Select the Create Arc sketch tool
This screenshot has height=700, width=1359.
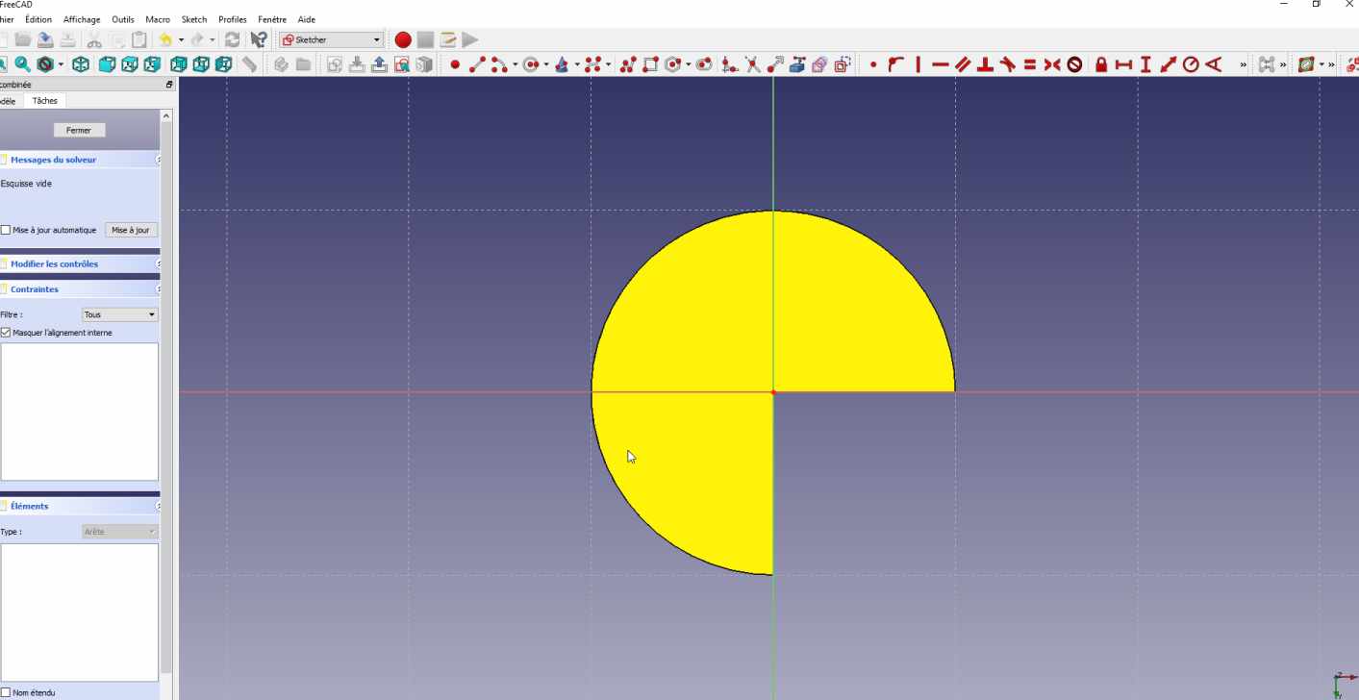499,64
